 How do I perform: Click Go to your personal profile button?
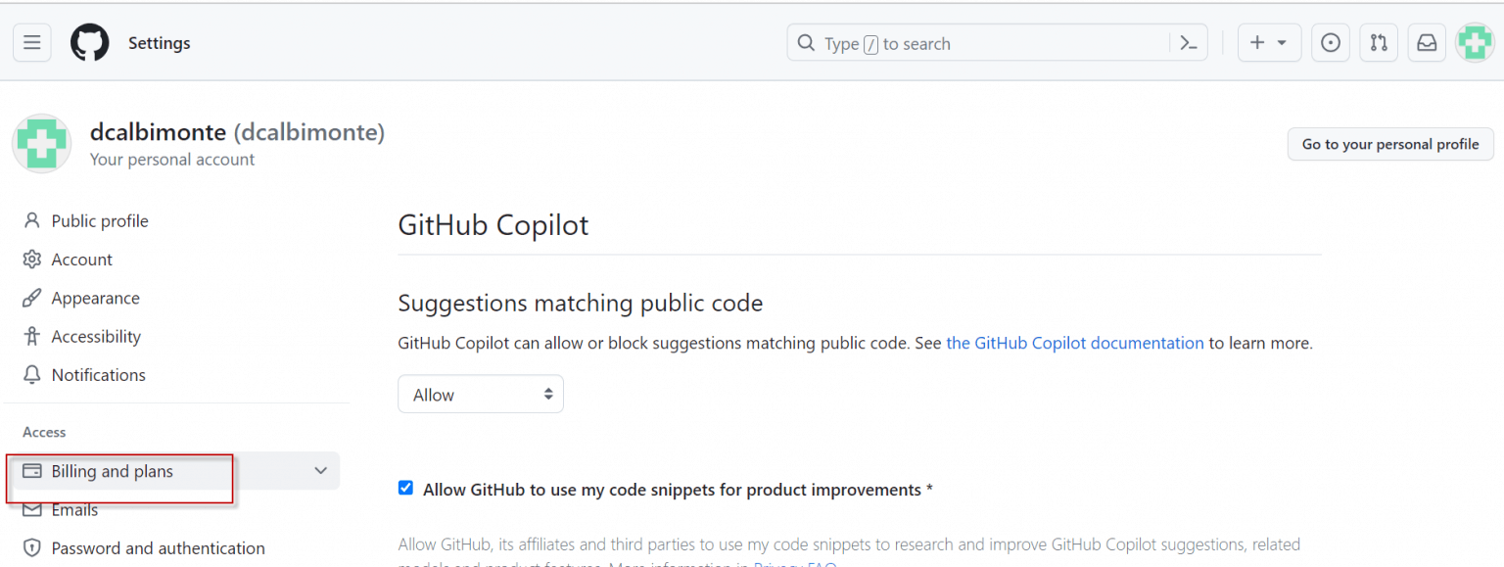pos(1389,144)
